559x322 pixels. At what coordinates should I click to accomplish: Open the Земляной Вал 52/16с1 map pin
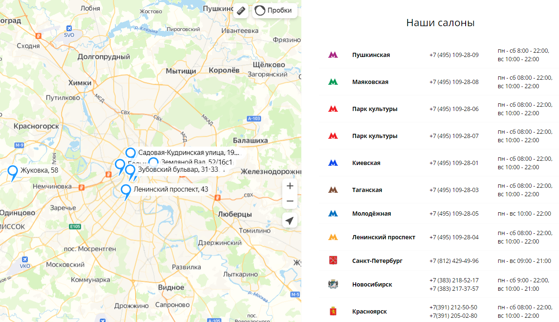(x=154, y=162)
